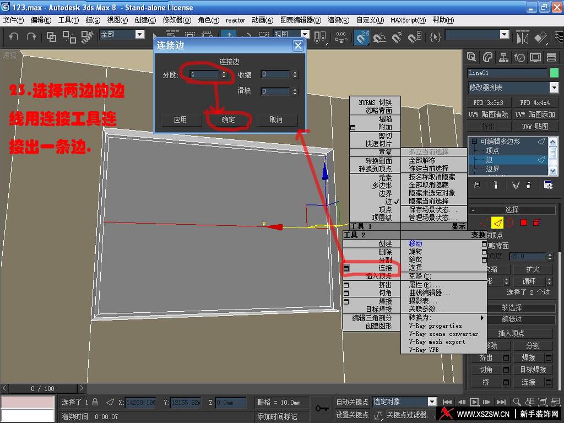
Task: Switch to the Hierarchy command panel
Action: [503, 57]
